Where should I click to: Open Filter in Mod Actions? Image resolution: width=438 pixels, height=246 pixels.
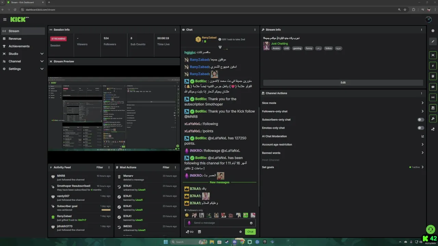(x=166, y=167)
